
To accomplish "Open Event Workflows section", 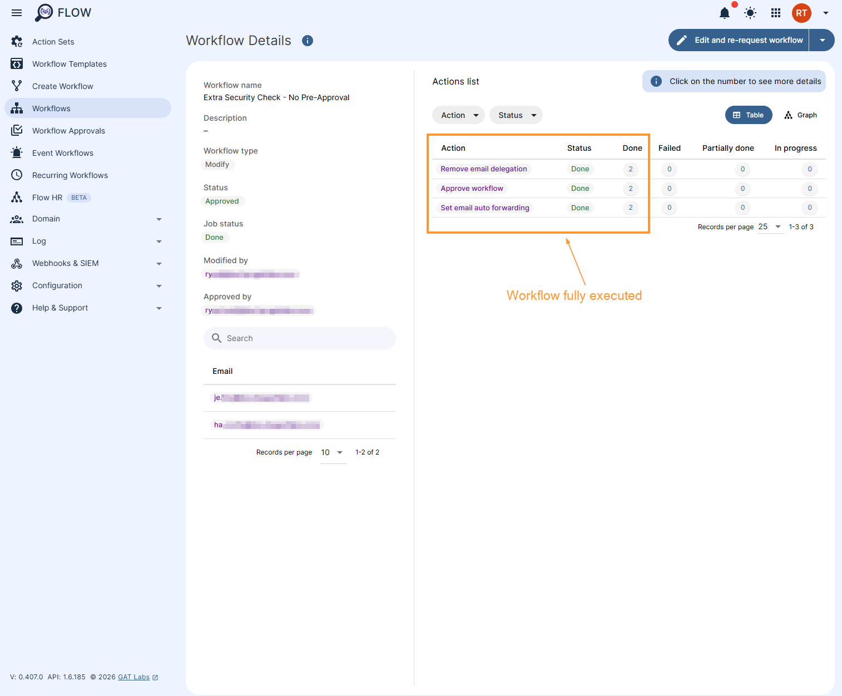I will click(62, 152).
